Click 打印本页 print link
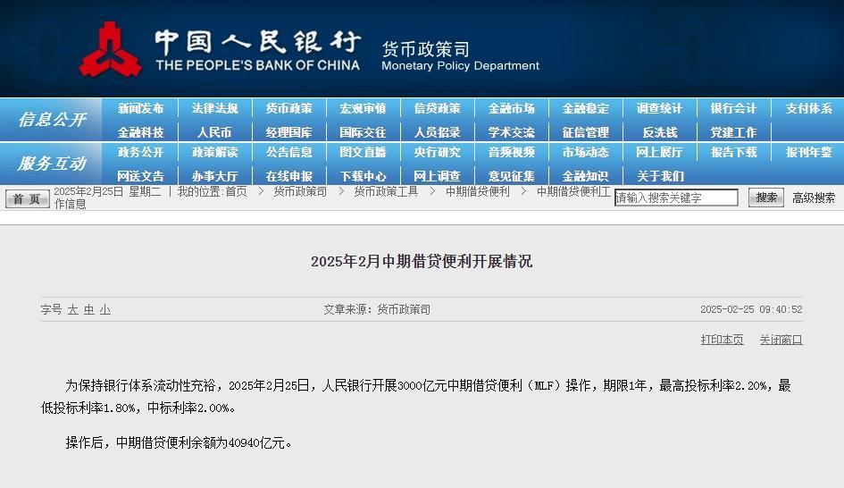The height and width of the screenshot is (488, 844). tap(722, 340)
